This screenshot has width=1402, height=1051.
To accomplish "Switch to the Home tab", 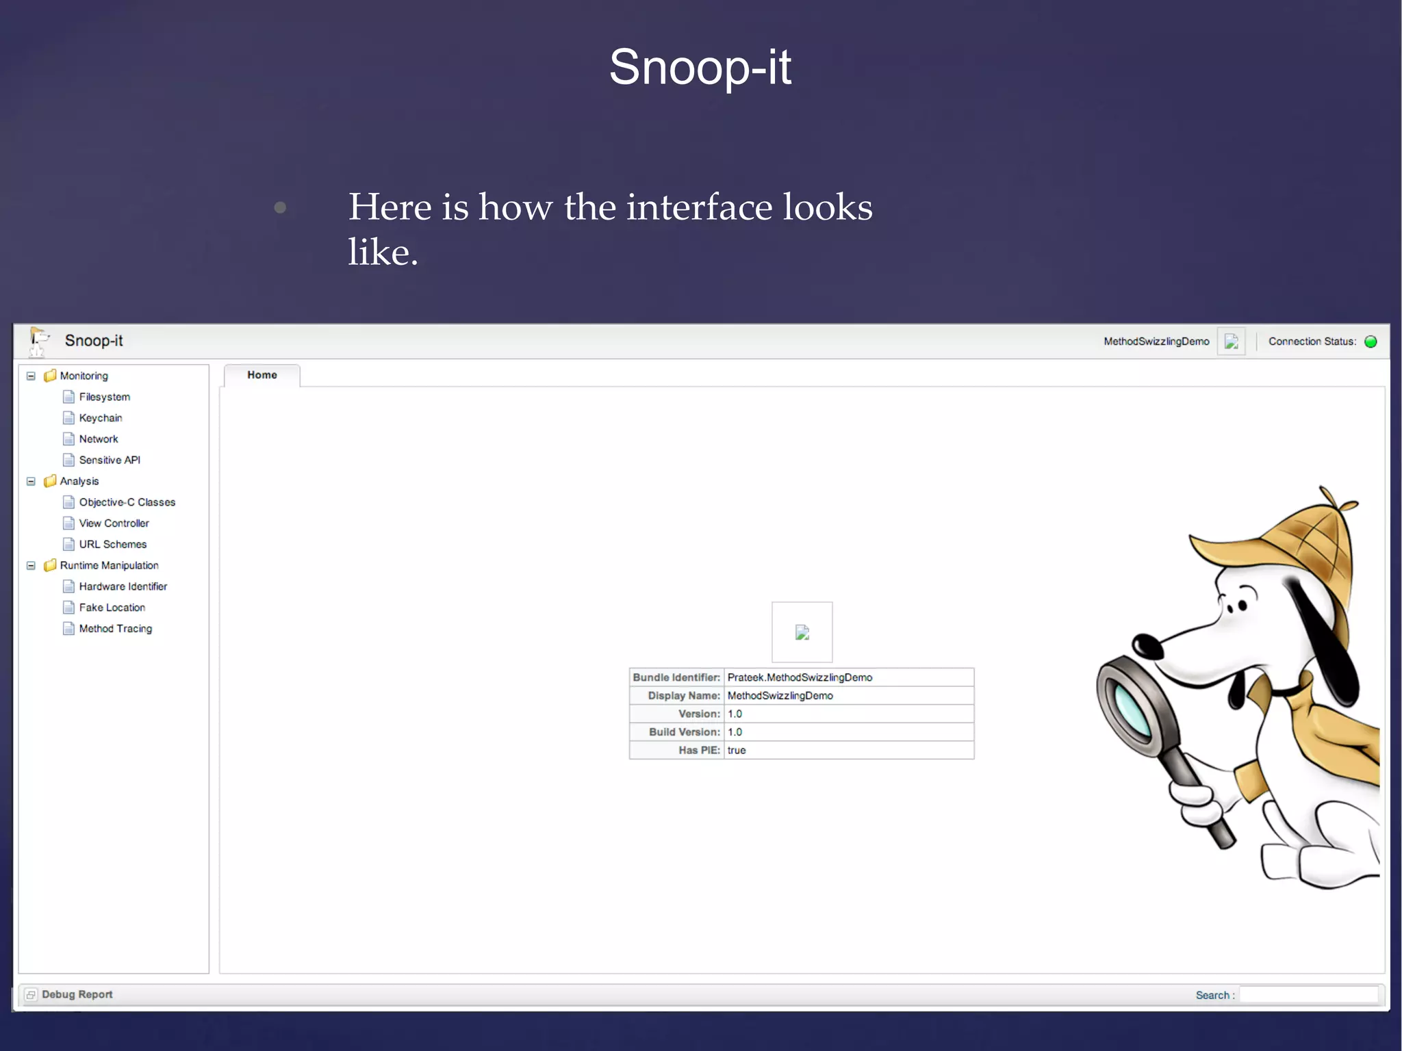I will pyautogui.click(x=262, y=375).
